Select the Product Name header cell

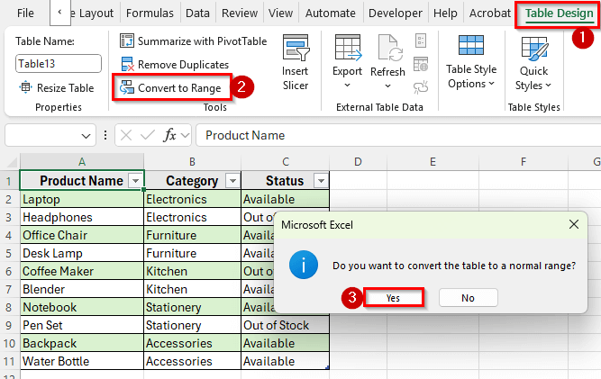coord(82,180)
